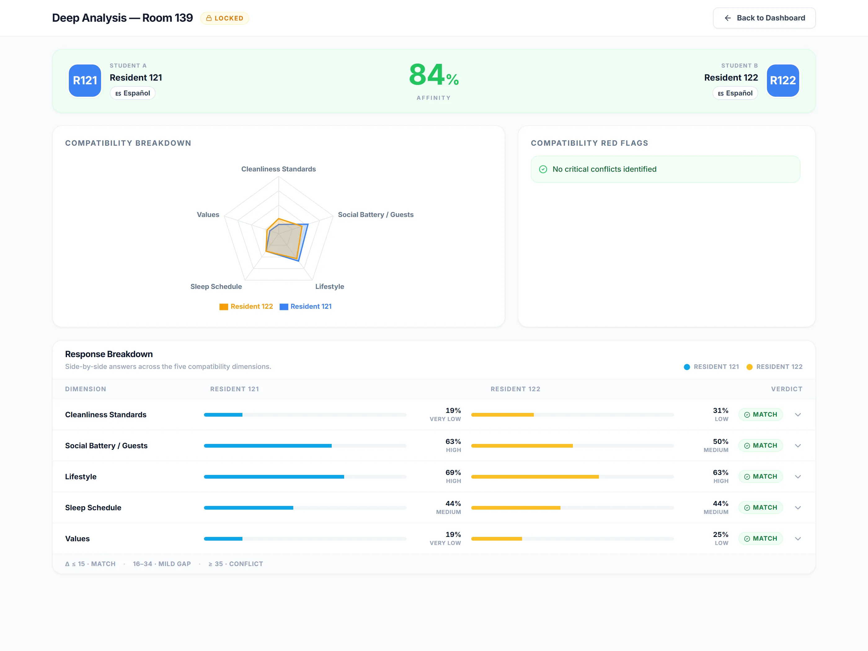Click the R122 avatar badge
868x651 pixels.
click(x=783, y=80)
